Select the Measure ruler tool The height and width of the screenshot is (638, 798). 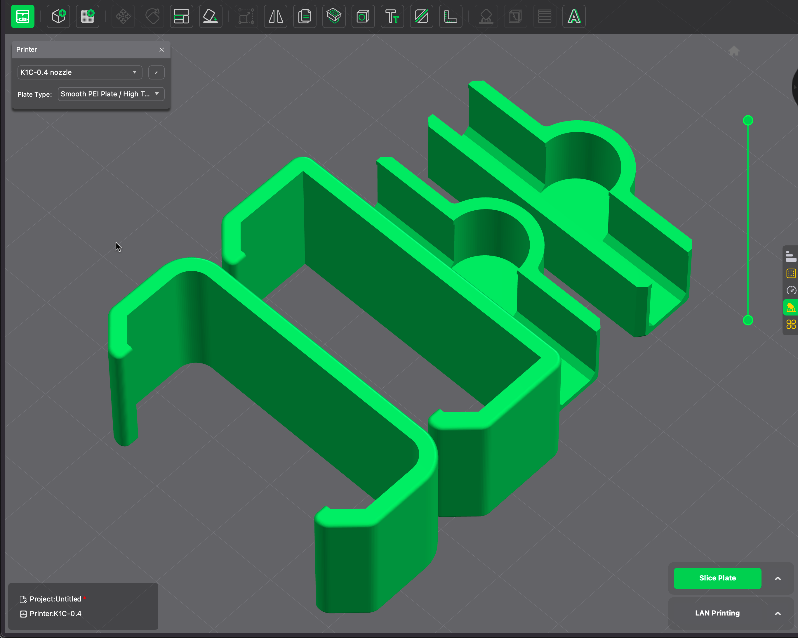pyautogui.click(x=451, y=16)
